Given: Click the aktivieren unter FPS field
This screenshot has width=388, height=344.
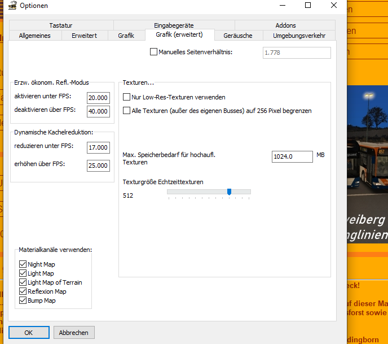Looking at the screenshot, I should (x=98, y=98).
